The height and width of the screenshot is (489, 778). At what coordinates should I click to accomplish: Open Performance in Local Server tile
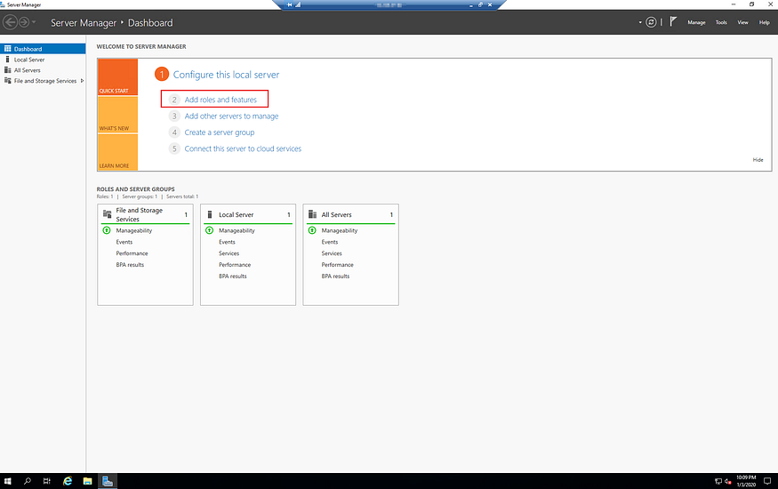point(235,265)
